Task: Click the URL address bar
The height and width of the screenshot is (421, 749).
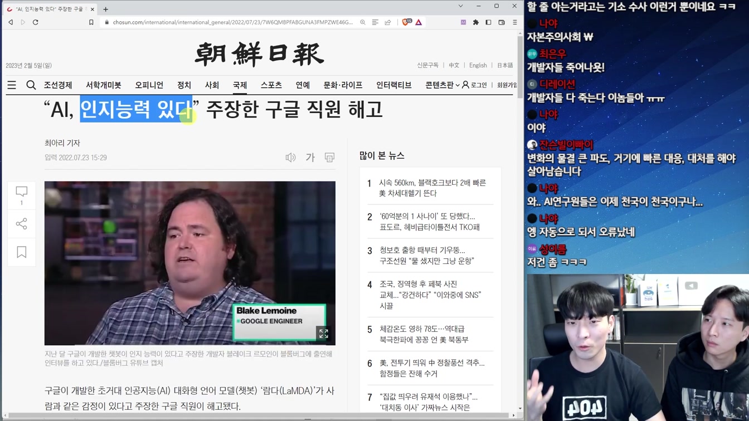Action: click(233, 22)
